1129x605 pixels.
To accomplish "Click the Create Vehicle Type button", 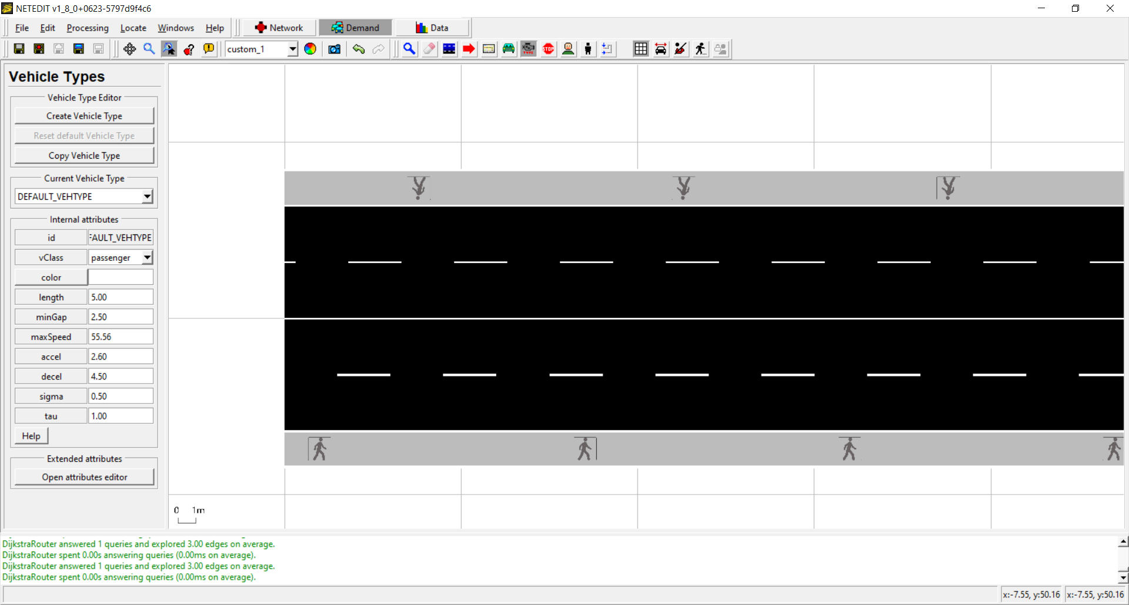I will [x=84, y=116].
